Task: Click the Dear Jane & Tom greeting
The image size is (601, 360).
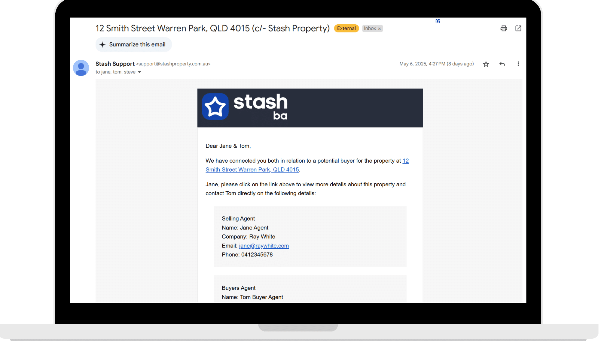Action: 228,146
